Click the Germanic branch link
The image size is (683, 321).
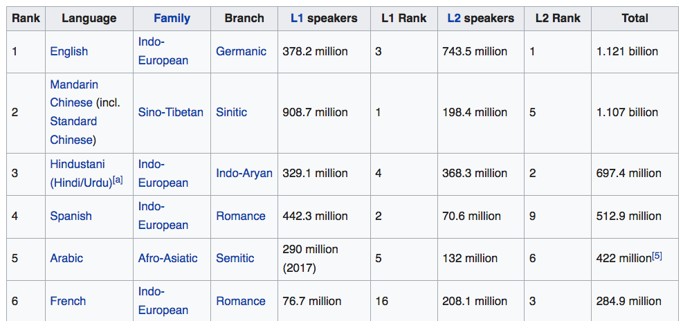241,51
